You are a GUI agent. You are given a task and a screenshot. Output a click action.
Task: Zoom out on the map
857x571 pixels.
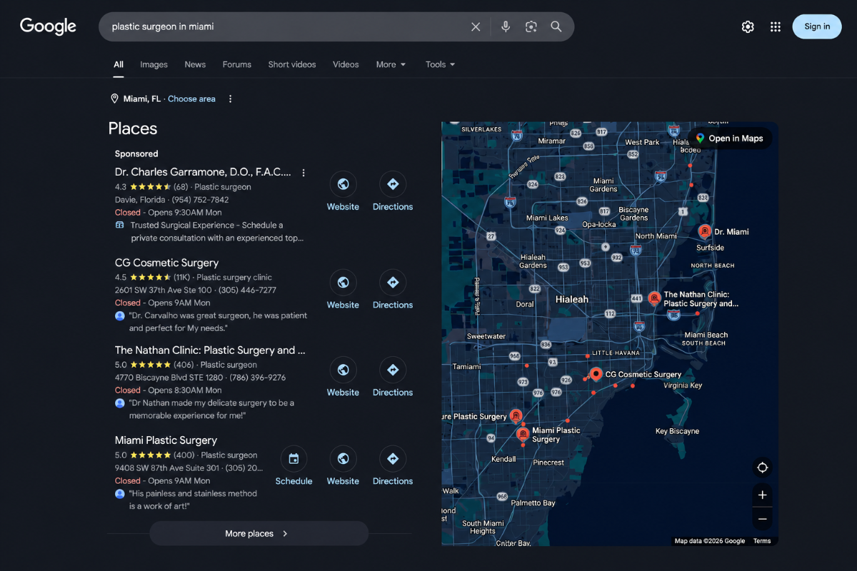(x=762, y=519)
